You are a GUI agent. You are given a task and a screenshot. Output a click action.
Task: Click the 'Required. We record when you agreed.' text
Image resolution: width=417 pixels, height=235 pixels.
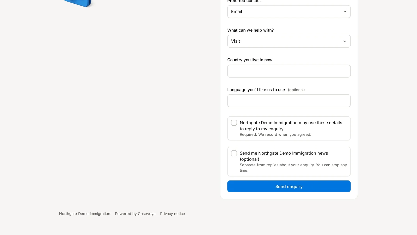click(x=275, y=134)
